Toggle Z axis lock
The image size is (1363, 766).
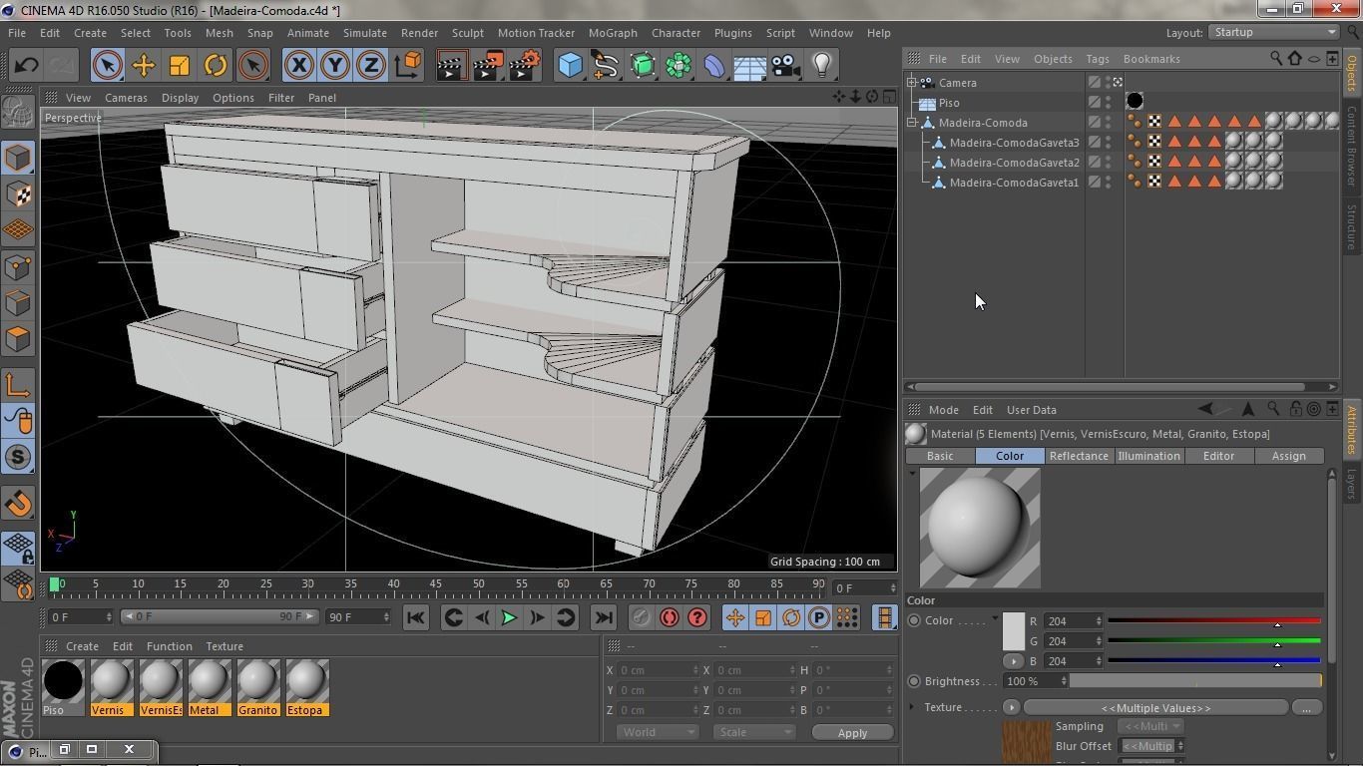[x=370, y=66]
